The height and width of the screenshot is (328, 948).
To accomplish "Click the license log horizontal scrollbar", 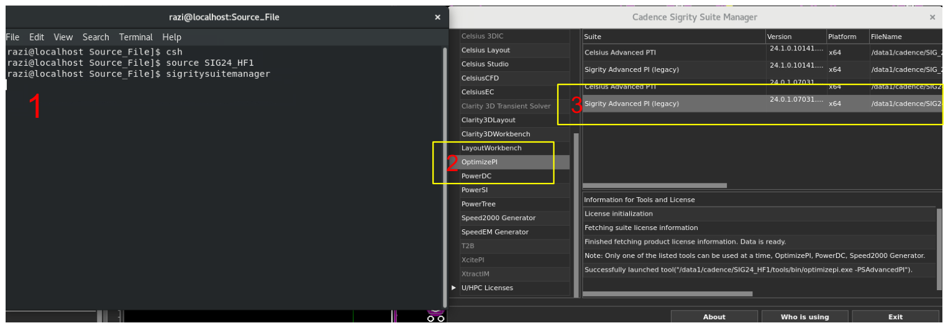I will click(x=667, y=294).
